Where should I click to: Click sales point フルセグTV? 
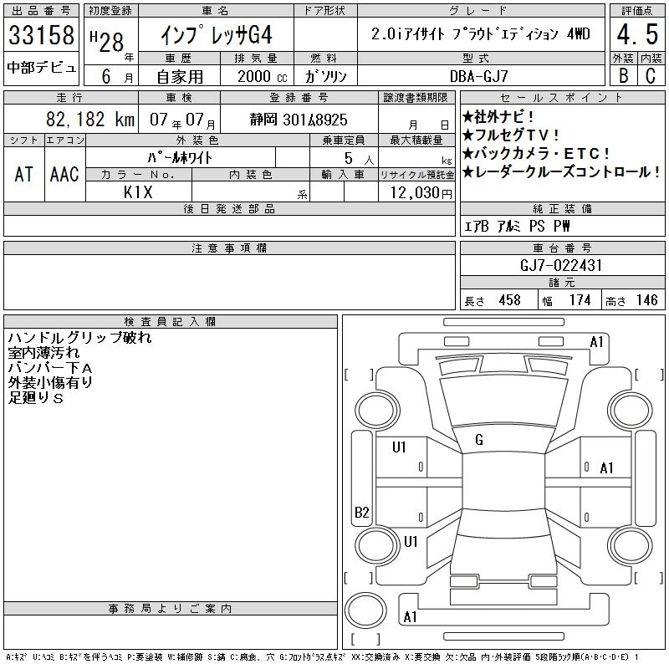point(510,135)
